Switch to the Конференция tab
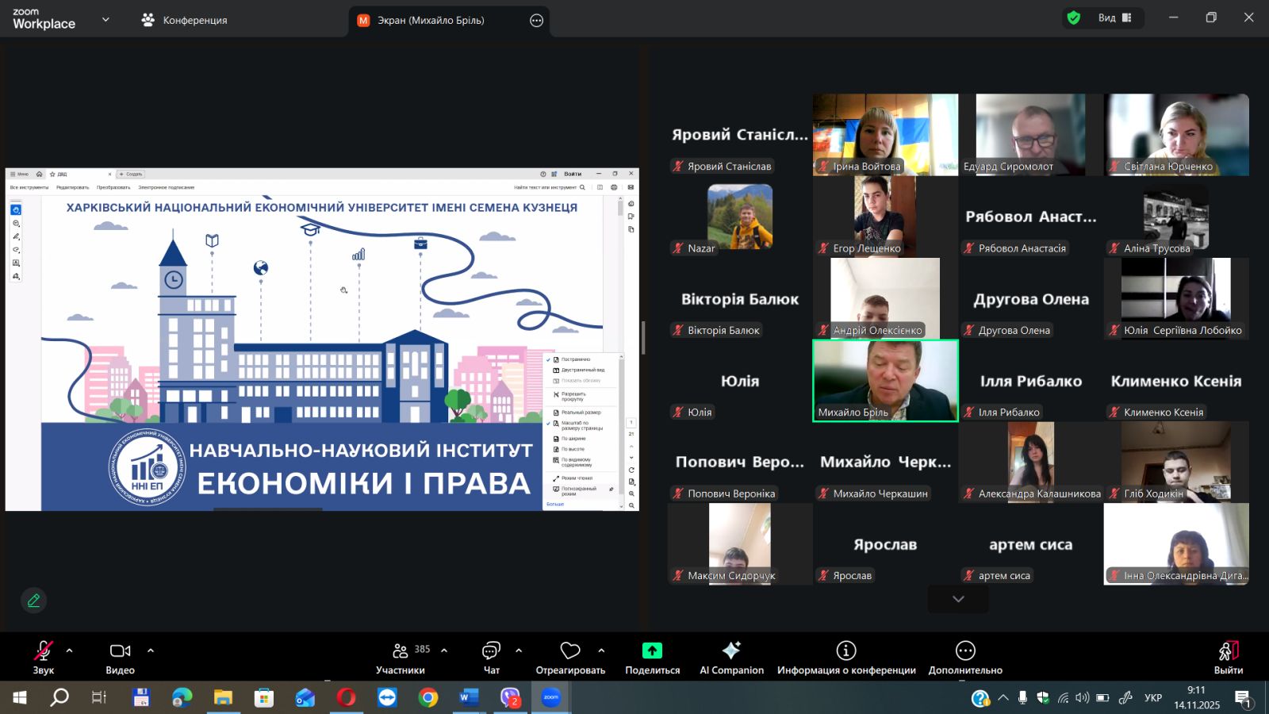1269x714 pixels. 184,20
